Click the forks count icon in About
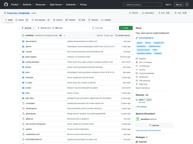 [x=137, y=84]
